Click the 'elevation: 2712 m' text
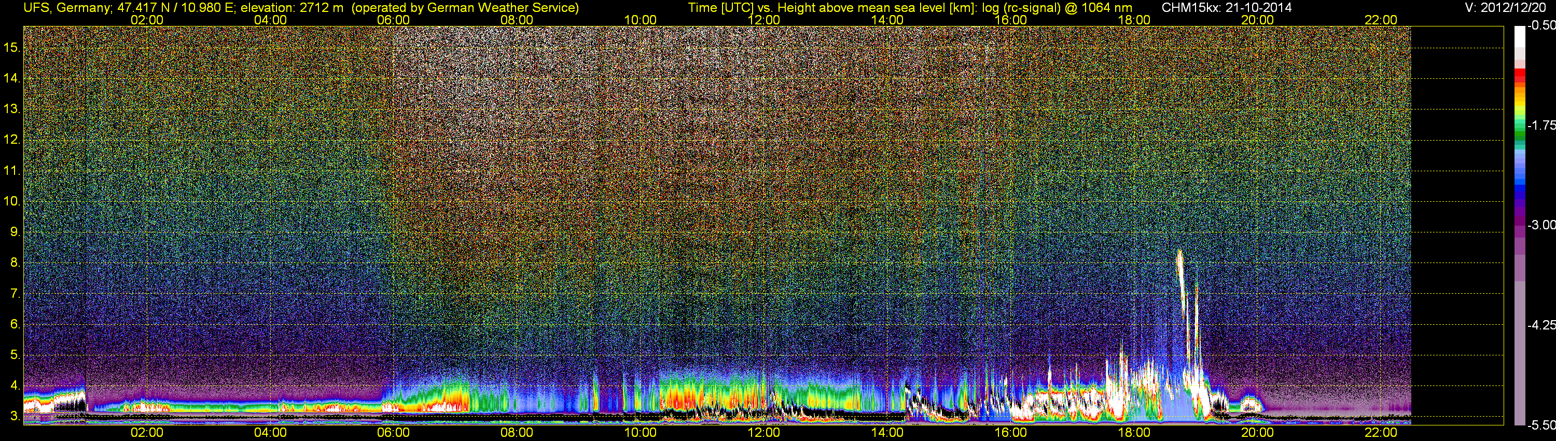The image size is (1556, 441). tap(291, 8)
